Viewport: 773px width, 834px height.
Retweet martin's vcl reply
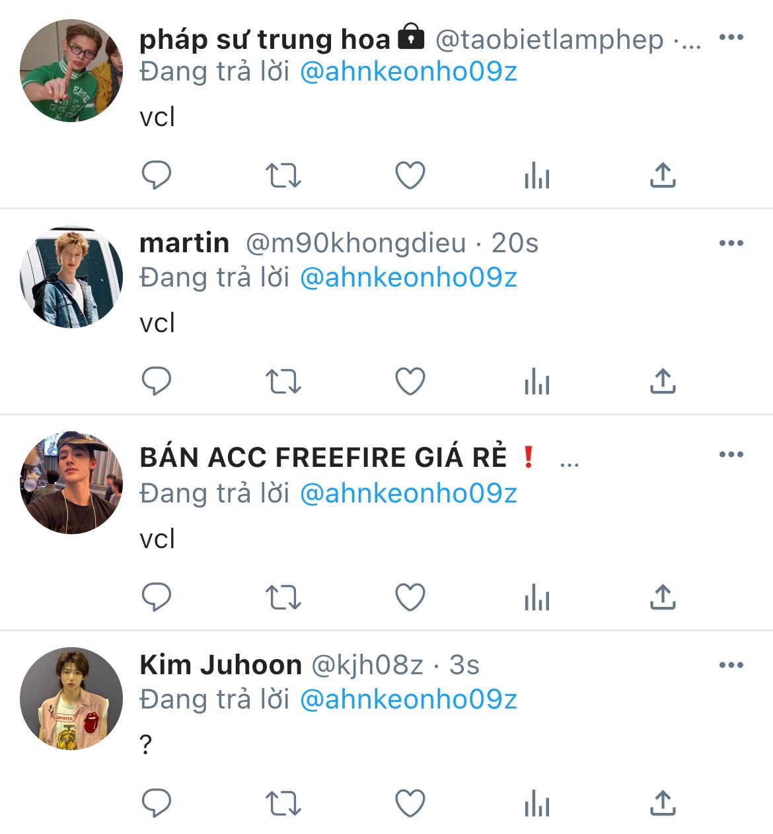pos(283,382)
